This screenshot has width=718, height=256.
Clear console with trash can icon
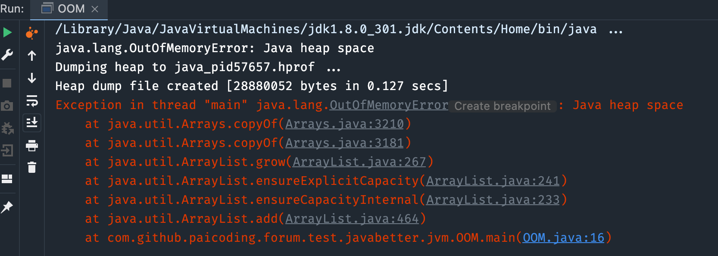32,167
